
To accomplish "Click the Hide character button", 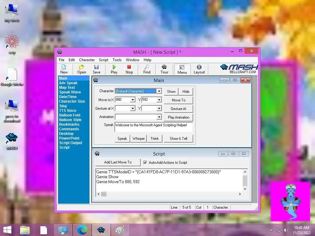I will [186, 92].
